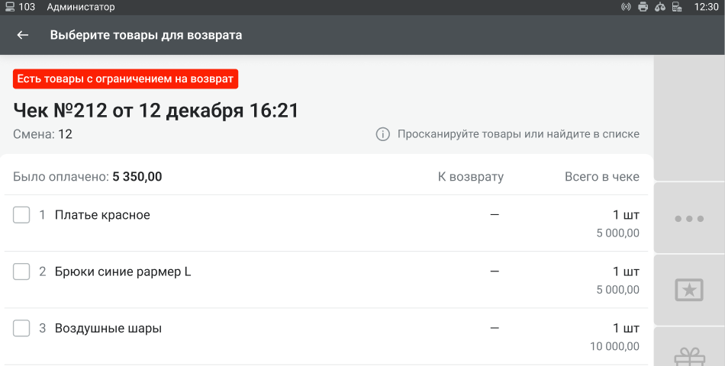Viewport: 725px width, 366px height.
Task: Click the terminal 103 computer icon
Action: pos(10,7)
